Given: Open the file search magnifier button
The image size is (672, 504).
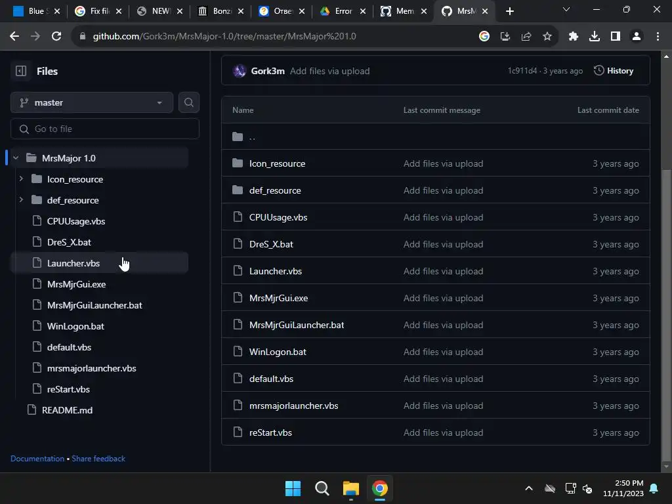Looking at the screenshot, I should point(188,102).
